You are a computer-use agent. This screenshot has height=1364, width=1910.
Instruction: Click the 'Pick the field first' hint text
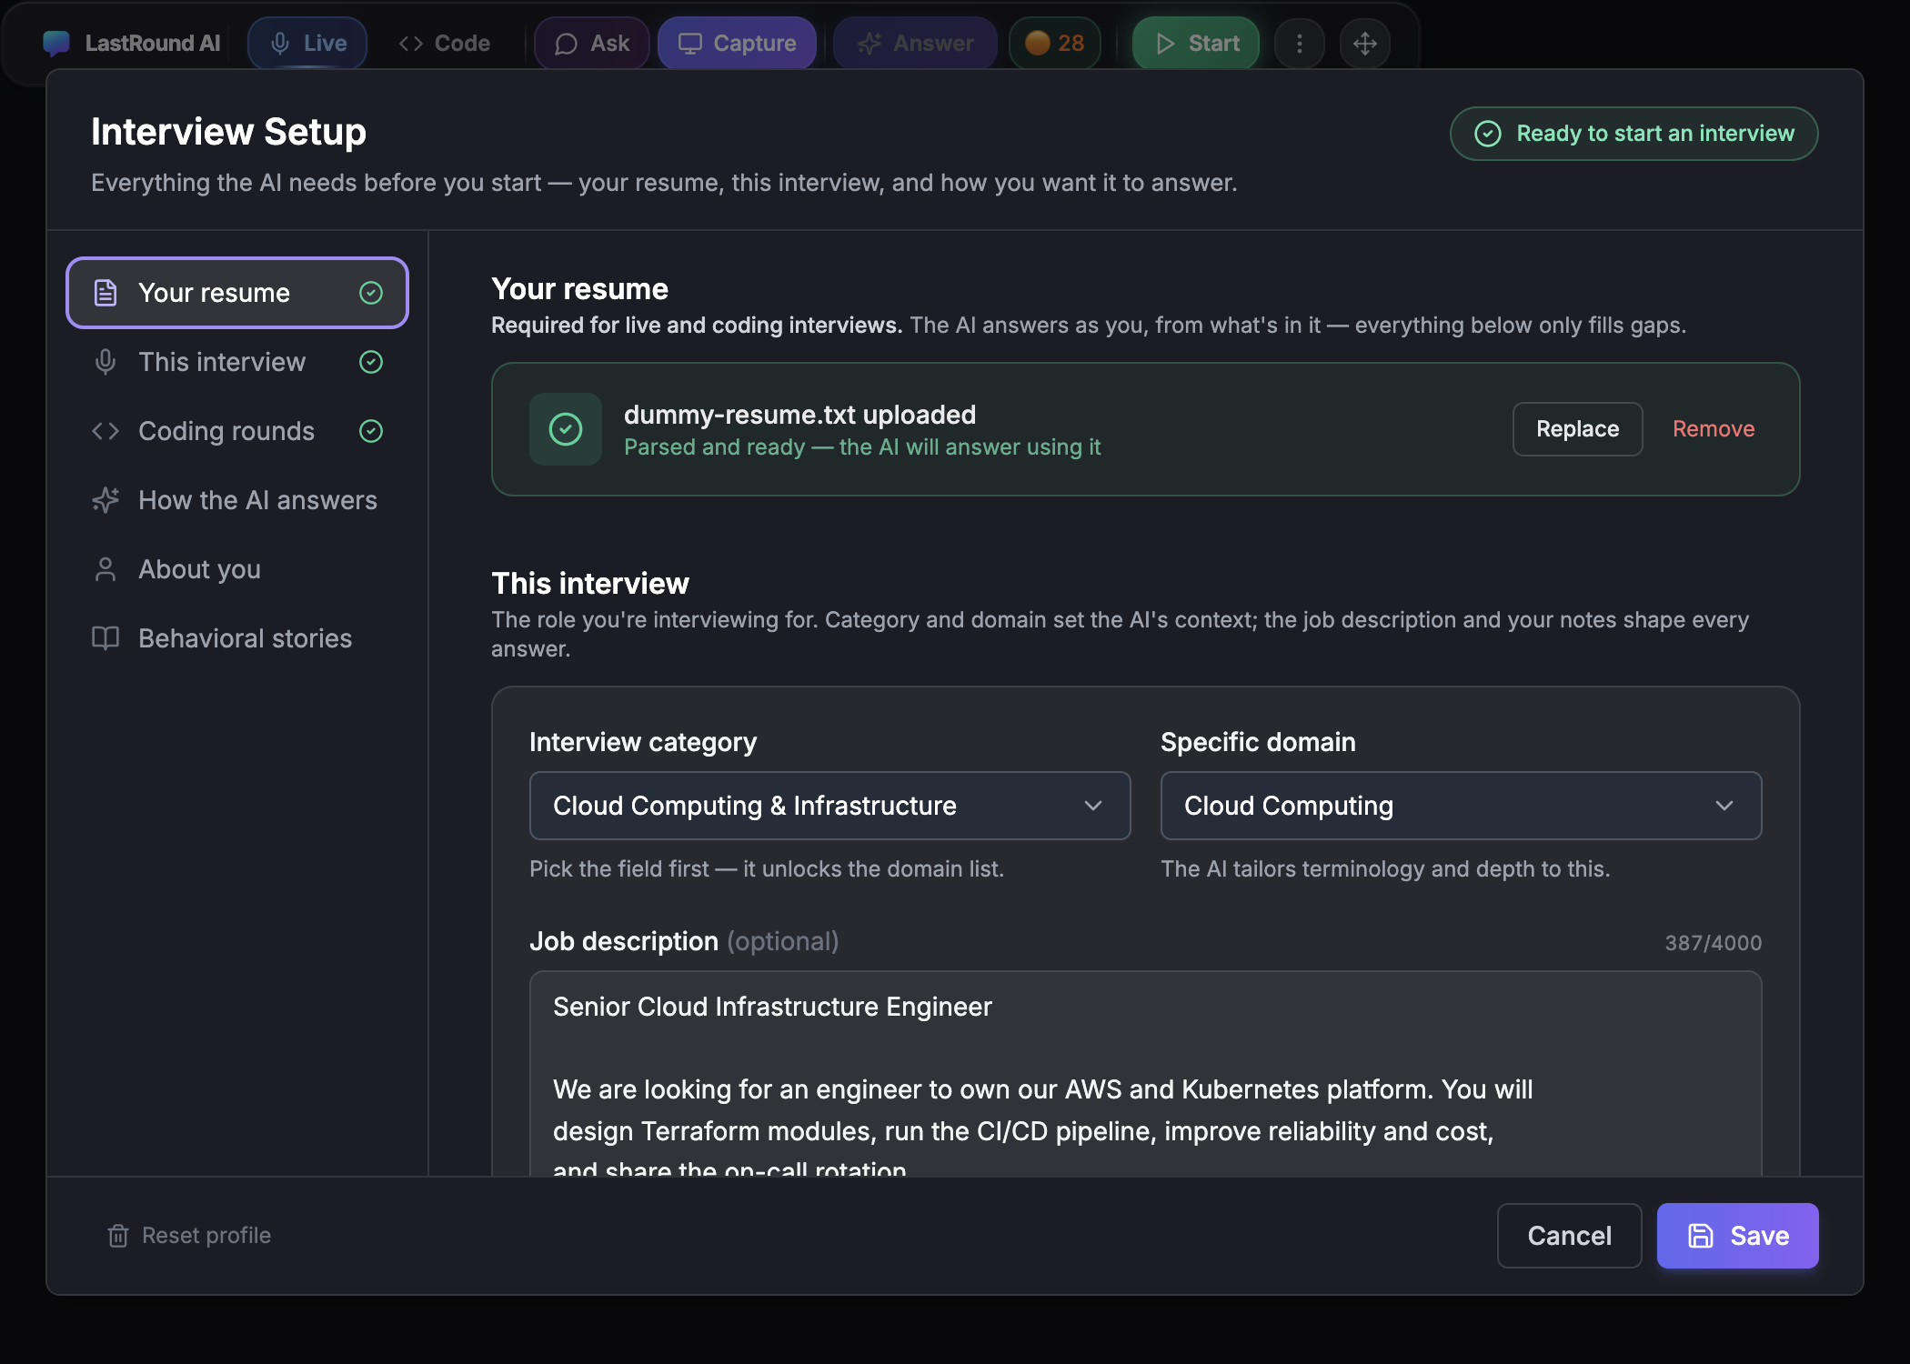(x=767, y=869)
